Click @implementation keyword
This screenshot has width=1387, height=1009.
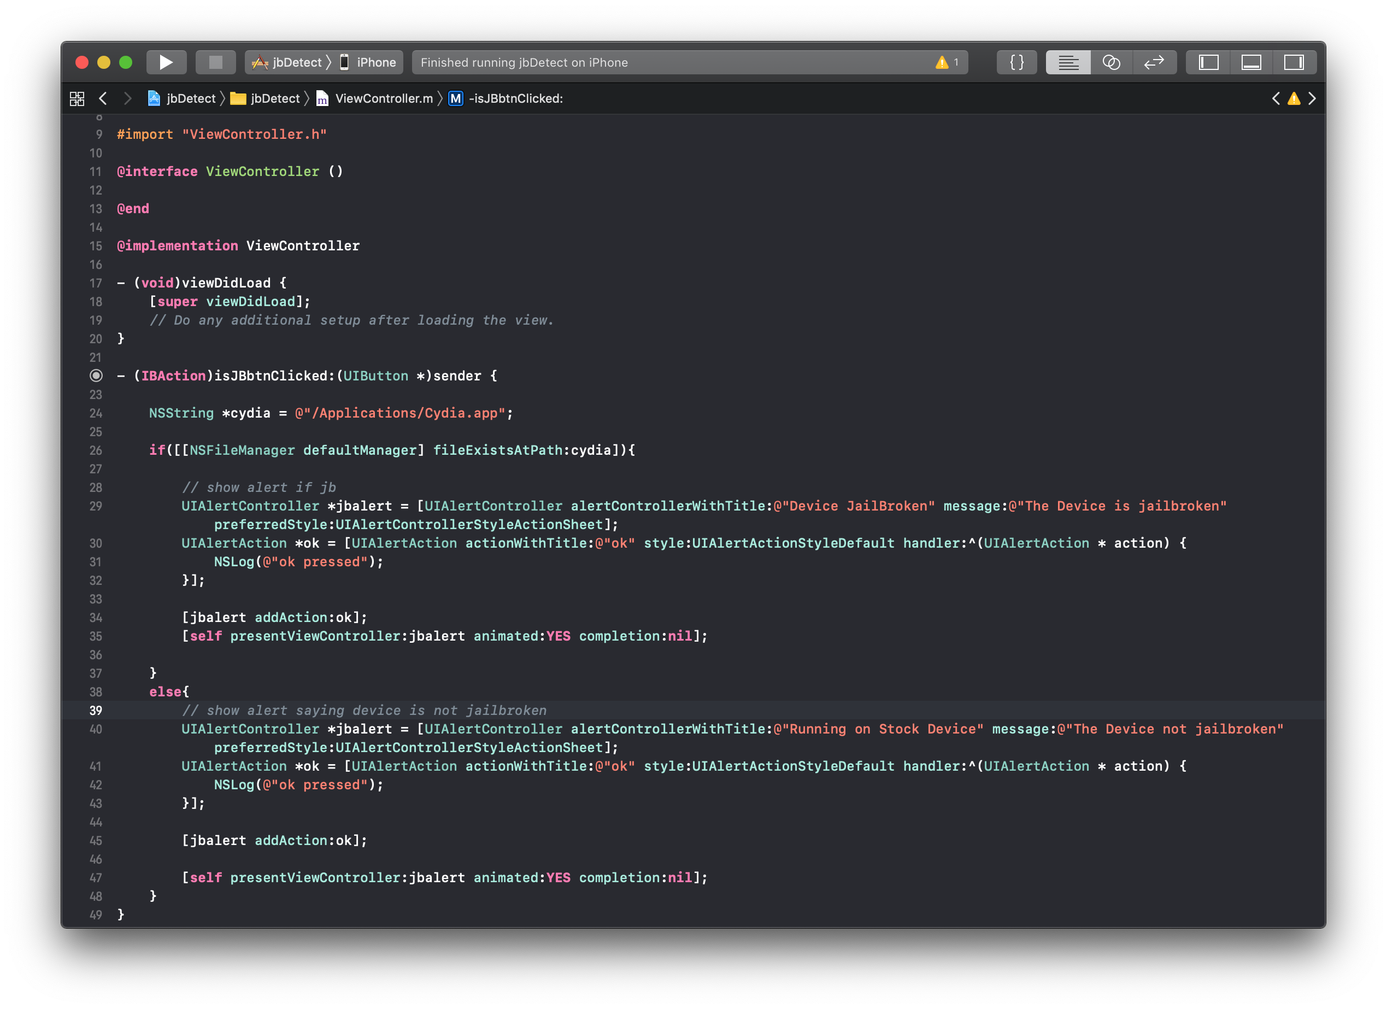pyautogui.click(x=178, y=245)
